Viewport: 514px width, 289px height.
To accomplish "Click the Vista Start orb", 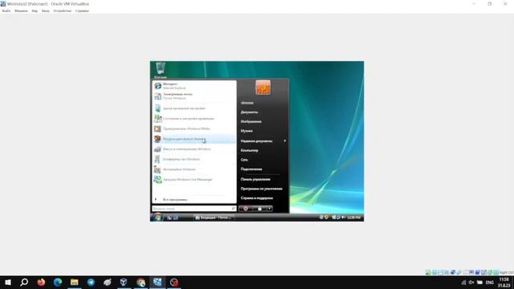I will [x=157, y=218].
